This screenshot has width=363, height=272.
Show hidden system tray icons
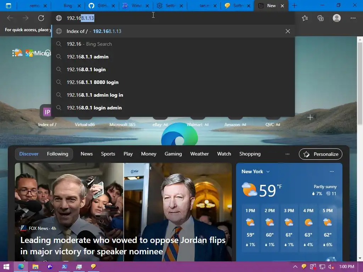coord(295,267)
